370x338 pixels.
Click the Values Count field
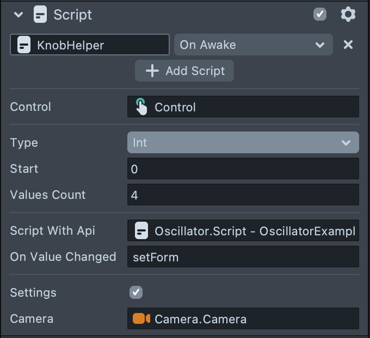pyautogui.click(x=243, y=195)
